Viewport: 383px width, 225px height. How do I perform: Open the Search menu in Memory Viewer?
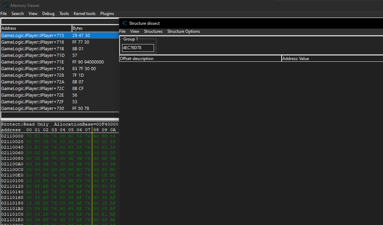17,14
